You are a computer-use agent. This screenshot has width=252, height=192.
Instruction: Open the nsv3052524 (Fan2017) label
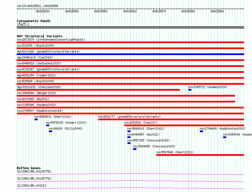141,123
